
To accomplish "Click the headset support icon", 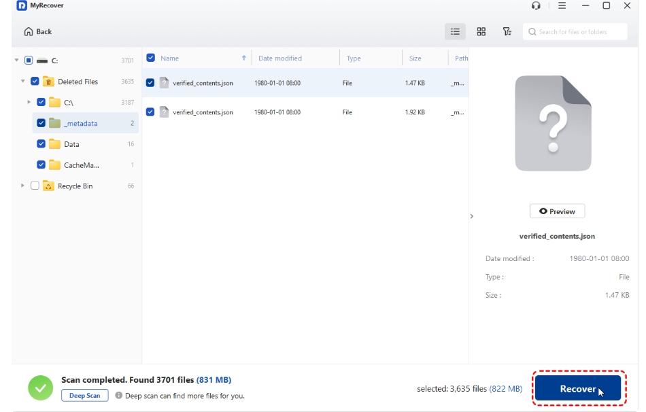I will (536, 5).
